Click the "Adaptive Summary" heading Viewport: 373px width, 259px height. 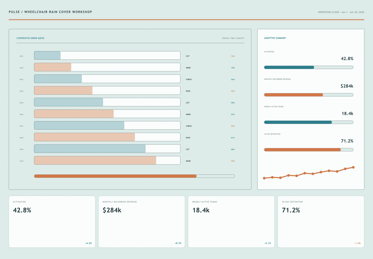pyautogui.click(x=275, y=38)
